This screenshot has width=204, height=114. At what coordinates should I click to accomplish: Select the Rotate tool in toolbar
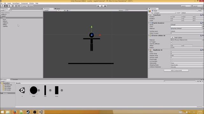tap(9, 6)
